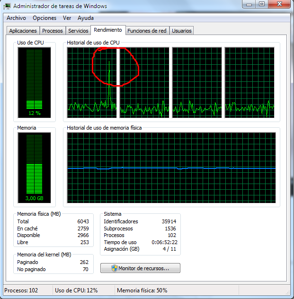Click the Identificadores value 35914
The height and width of the screenshot is (299, 294).
click(169, 221)
